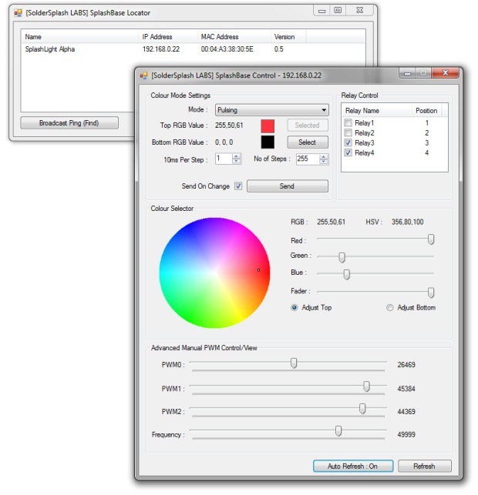Click the No of Steps input field
The height and width of the screenshot is (495, 478).
(x=308, y=159)
